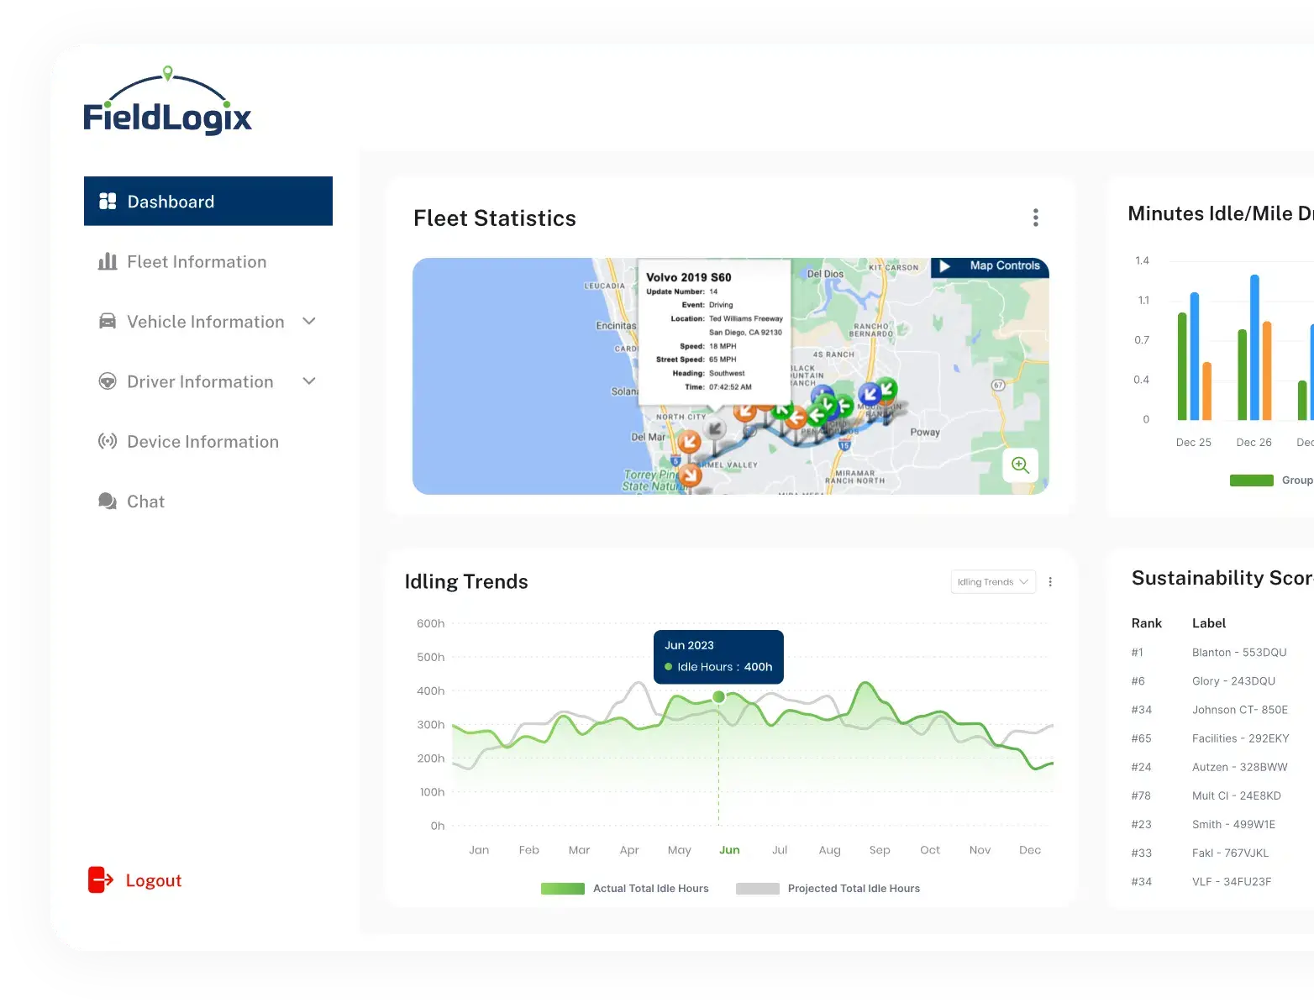Click the Jun 2023 data point marker
Screen dimensions: 1314x1008
coord(718,696)
